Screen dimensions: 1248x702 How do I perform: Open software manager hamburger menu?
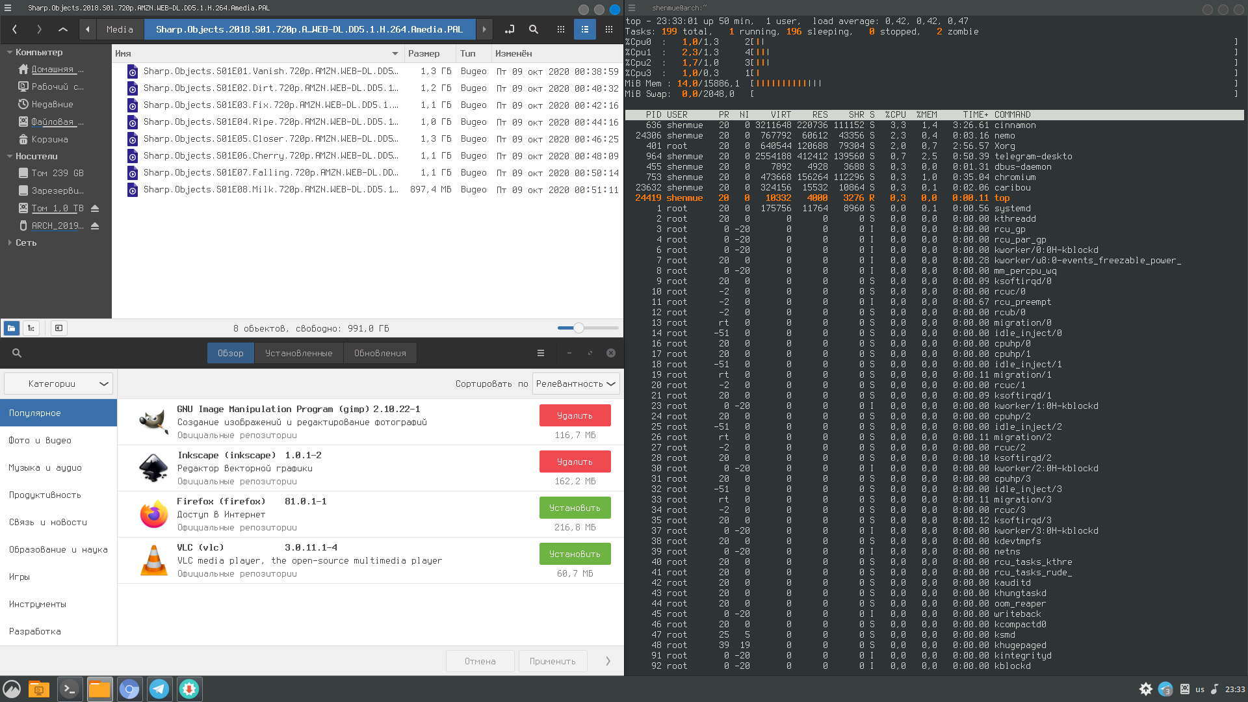coord(541,354)
